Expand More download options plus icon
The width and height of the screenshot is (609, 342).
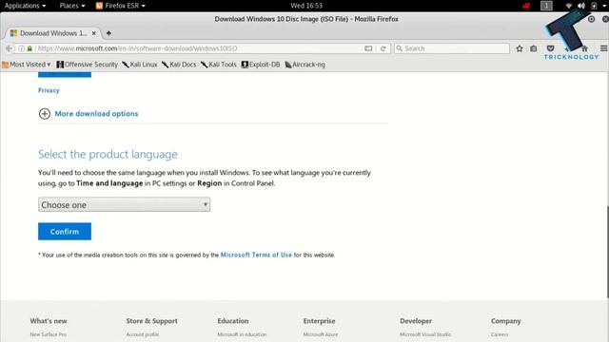click(x=45, y=114)
